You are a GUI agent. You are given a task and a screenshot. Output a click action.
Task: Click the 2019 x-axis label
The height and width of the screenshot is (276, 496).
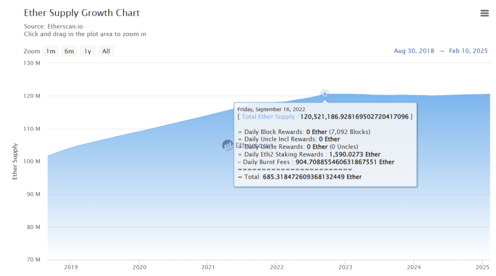coord(71,267)
